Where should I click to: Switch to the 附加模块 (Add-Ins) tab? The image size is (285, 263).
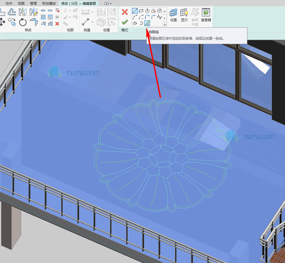coord(49,3)
